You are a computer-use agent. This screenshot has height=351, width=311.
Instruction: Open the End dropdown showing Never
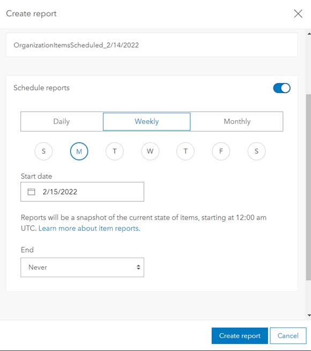click(82, 267)
